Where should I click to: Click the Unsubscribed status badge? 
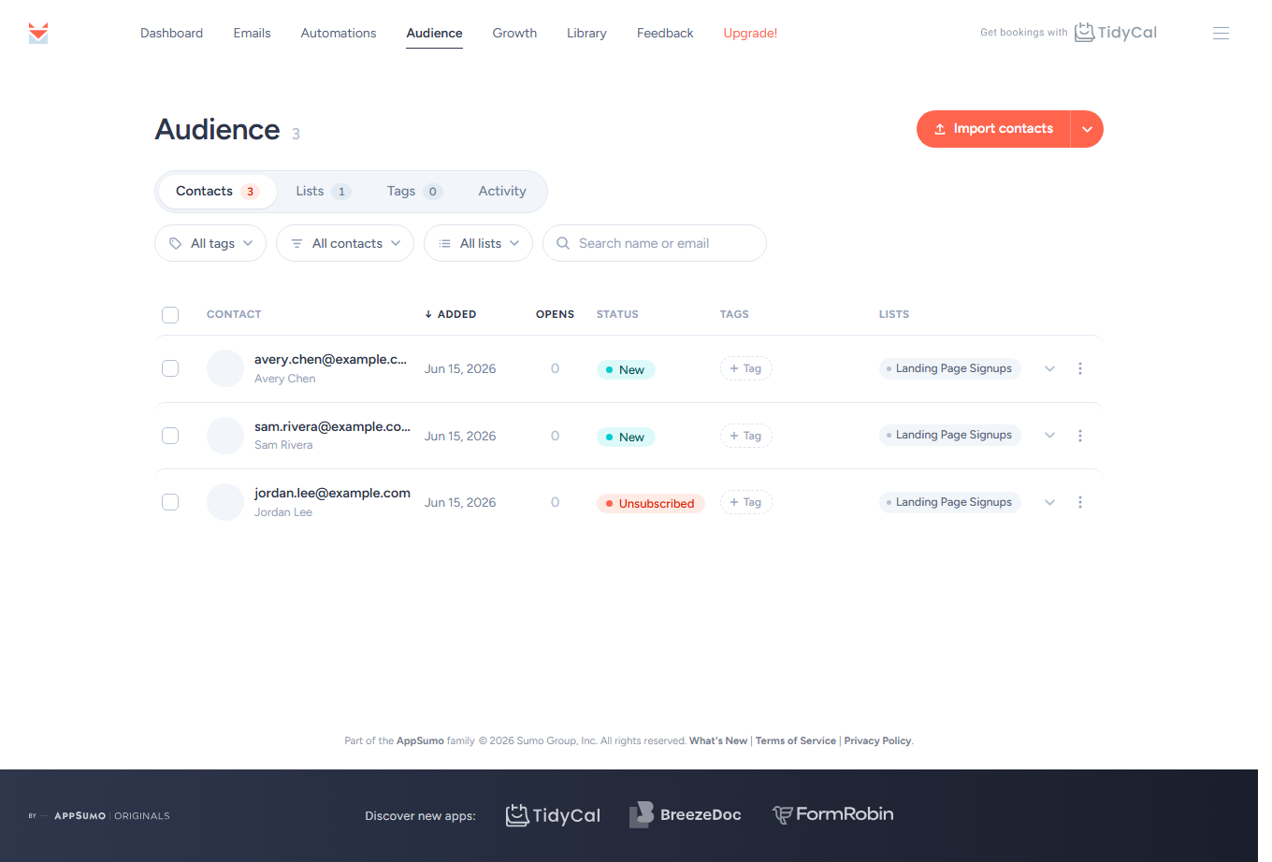coord(651,503)
